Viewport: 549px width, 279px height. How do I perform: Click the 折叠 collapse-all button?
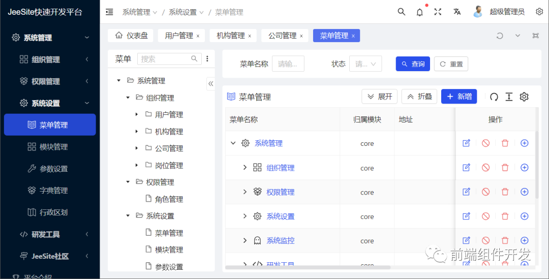coord(419,97)
